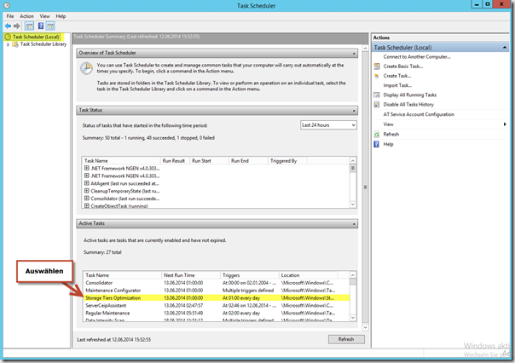This screenshot has height=363, width=515.
Task: Click the summary pane scroll down arrow
Action: point(365,327)
